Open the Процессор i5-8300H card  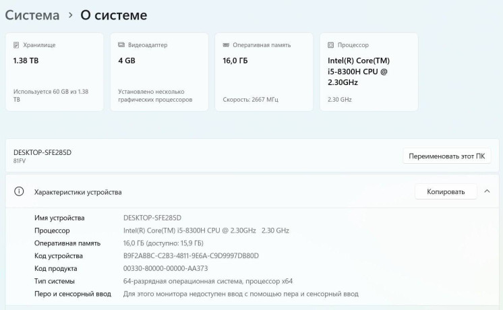(x=369, y=72)
